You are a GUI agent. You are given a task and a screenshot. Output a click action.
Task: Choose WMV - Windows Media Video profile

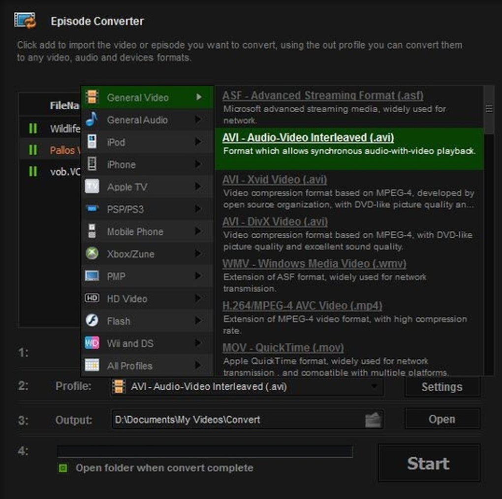[349, 275]
